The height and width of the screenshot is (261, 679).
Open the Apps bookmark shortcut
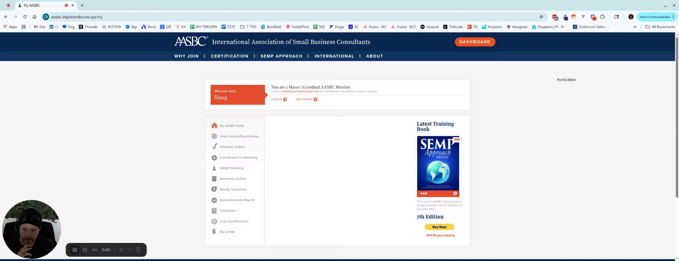[10, 27]
